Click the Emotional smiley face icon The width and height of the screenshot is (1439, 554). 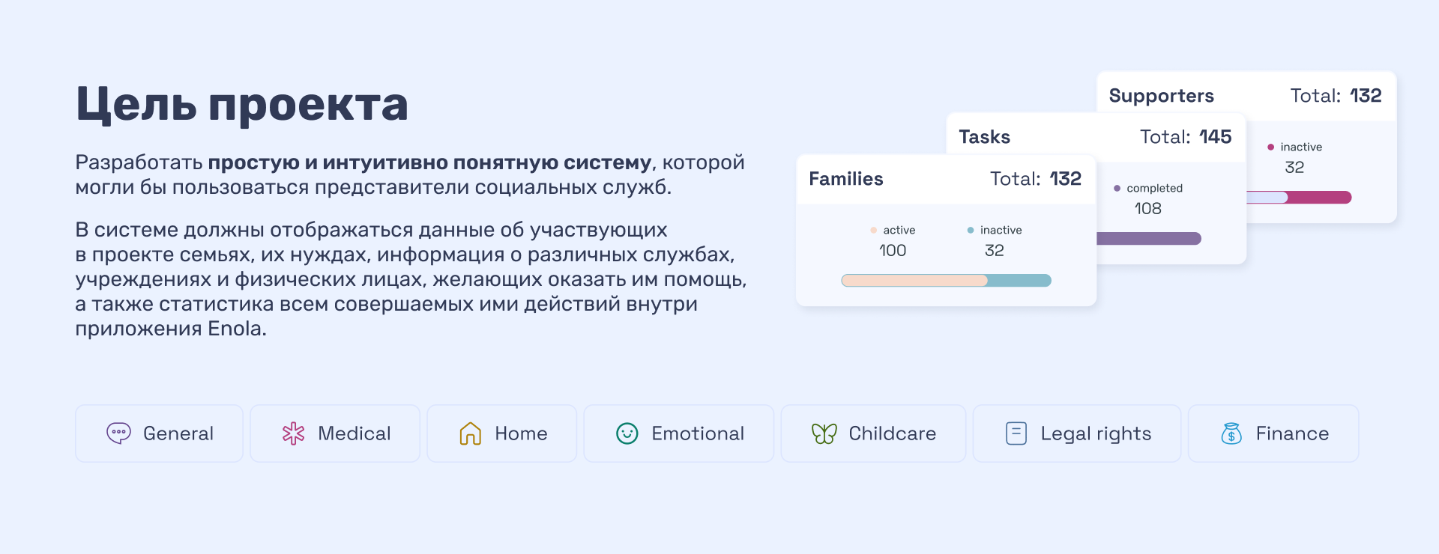click(627, 433)
